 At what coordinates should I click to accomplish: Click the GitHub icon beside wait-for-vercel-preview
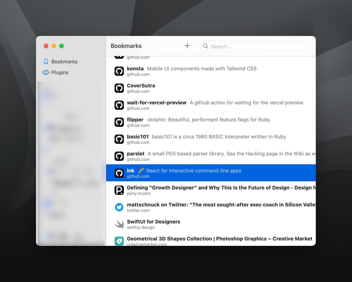tap(119, 105)
